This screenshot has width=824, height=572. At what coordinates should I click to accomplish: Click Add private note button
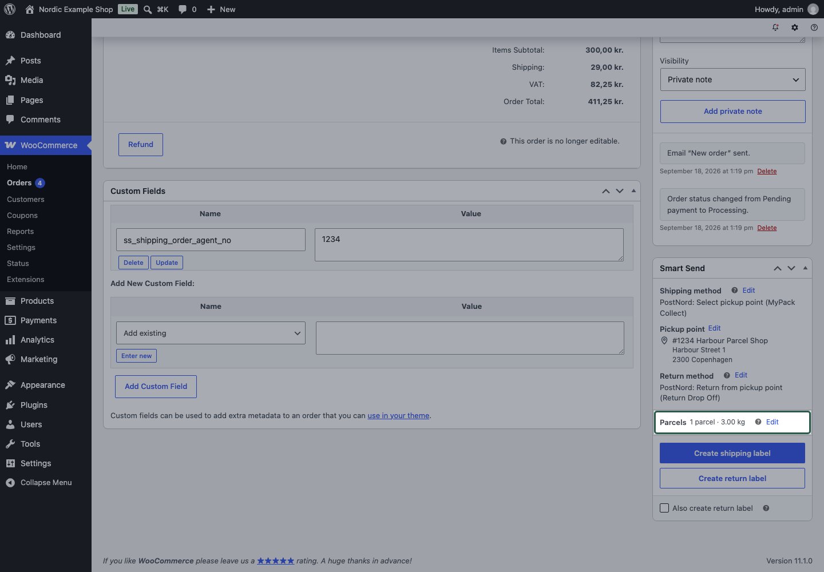click(x=732, y=112)
